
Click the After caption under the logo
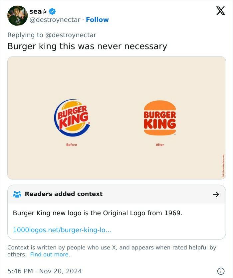point(160,145)
